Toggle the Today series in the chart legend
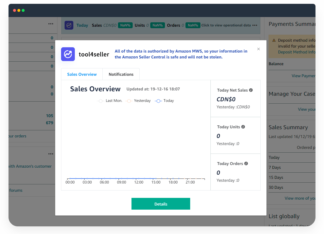Image resolution: width=324 pixels, height=234 pixels. coord(164,101)
